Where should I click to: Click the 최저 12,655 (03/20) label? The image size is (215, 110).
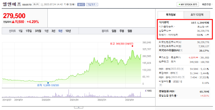point(48,85)
